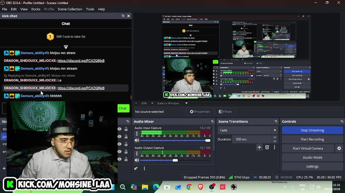Enable Studio Mode

(x=312, y=157)
